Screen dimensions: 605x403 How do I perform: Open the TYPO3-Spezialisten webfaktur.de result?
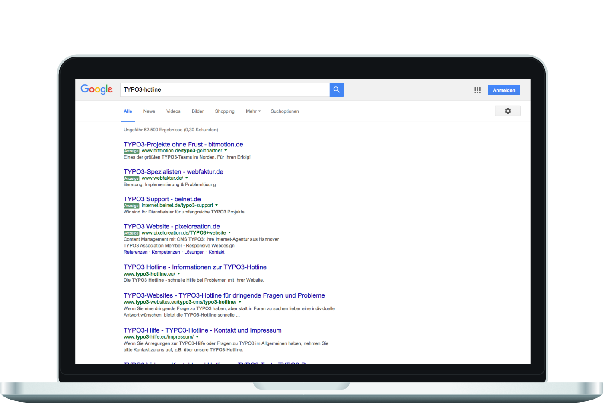173,172
